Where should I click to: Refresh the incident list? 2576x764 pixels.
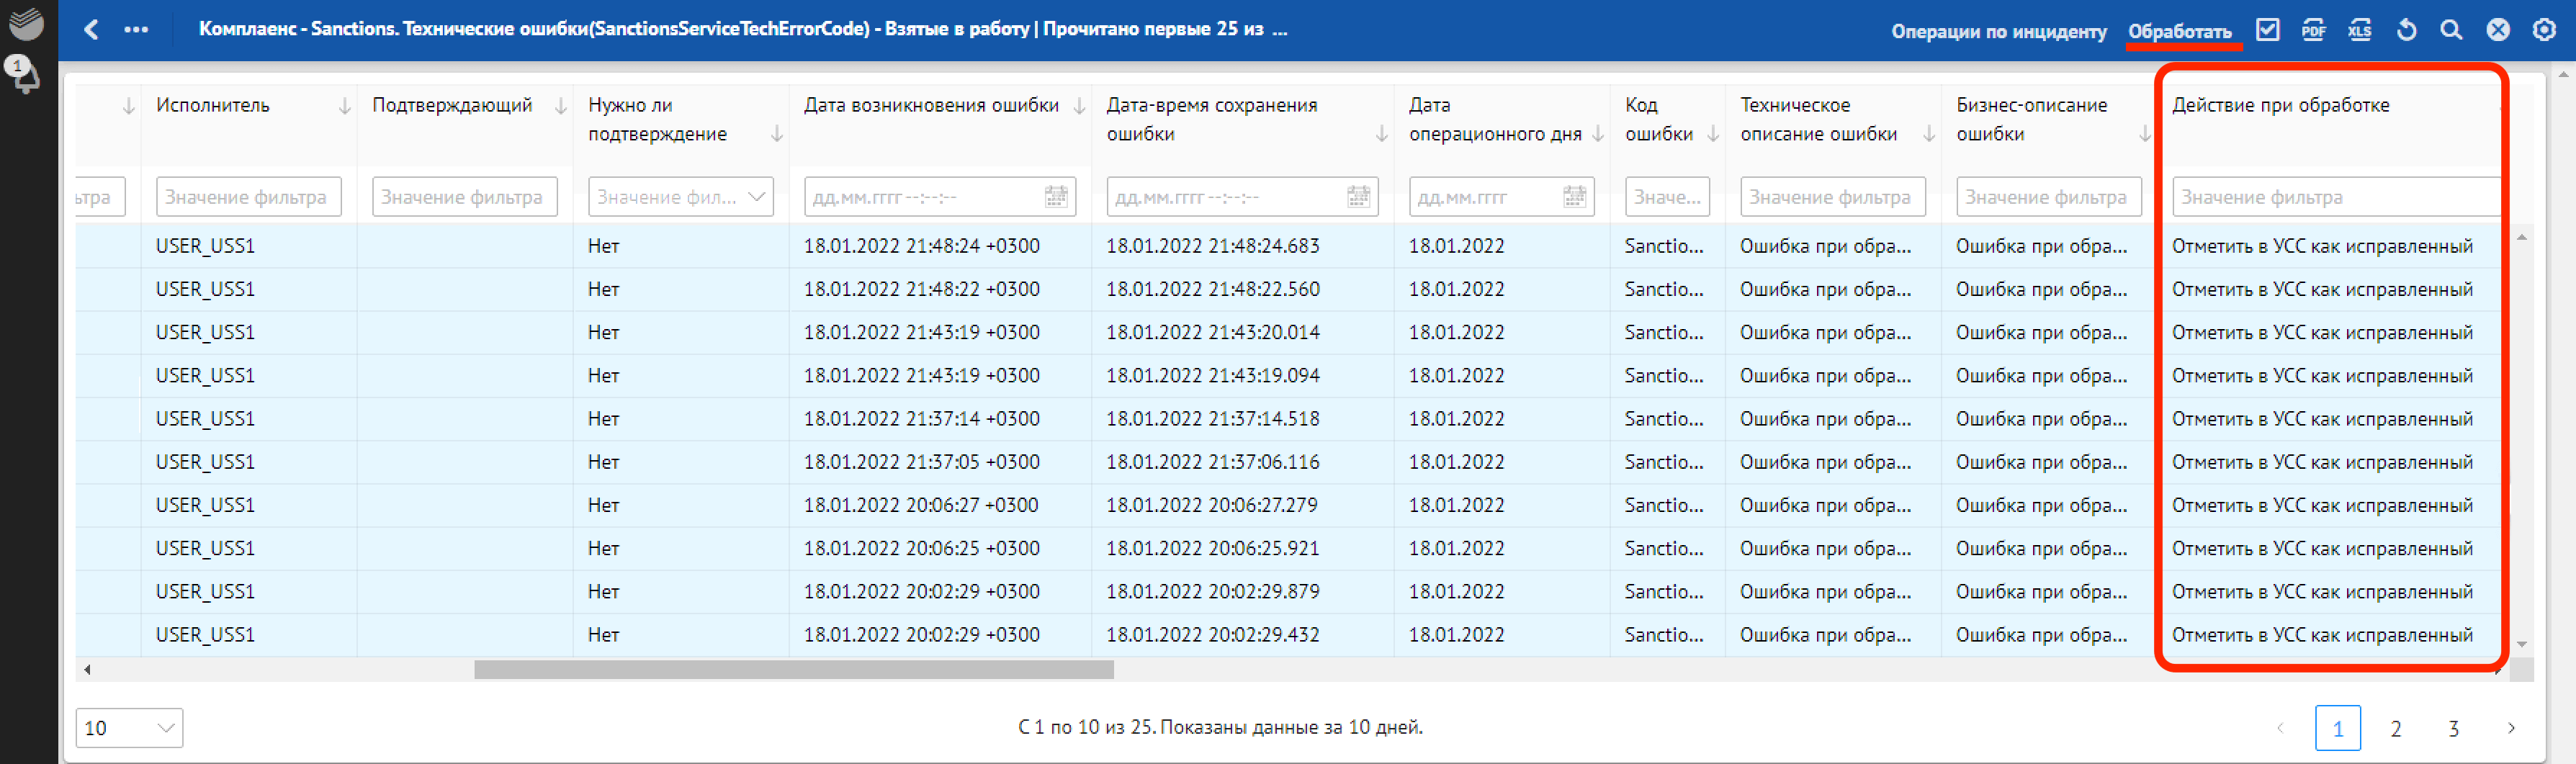coord(2406,30)
